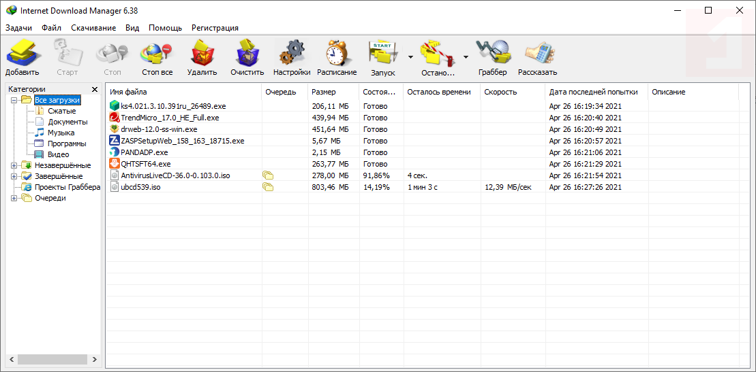Image resolution: width=756 pixels, height=372 pixels.
Task: Close the Категории panel
Action: tap(95, 90)
